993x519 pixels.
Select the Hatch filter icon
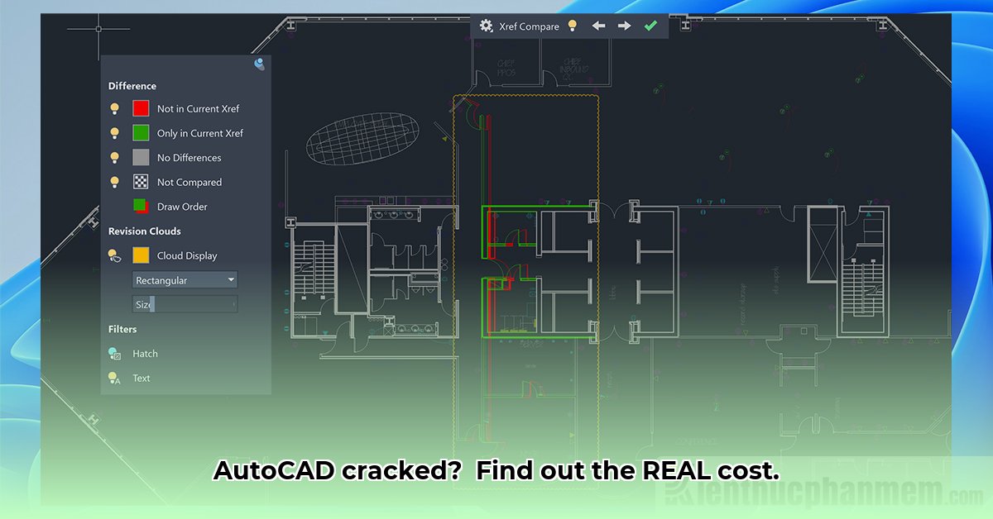(113, 354)
